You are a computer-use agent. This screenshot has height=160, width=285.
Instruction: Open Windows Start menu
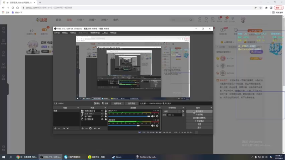(4, 157)
